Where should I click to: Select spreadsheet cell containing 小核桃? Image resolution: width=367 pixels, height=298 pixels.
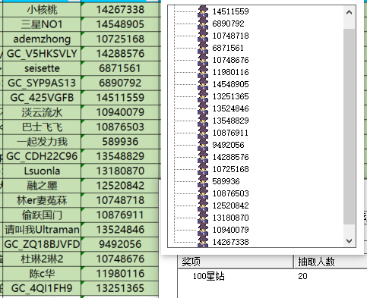pyautogui.click(x=42, y=10)
